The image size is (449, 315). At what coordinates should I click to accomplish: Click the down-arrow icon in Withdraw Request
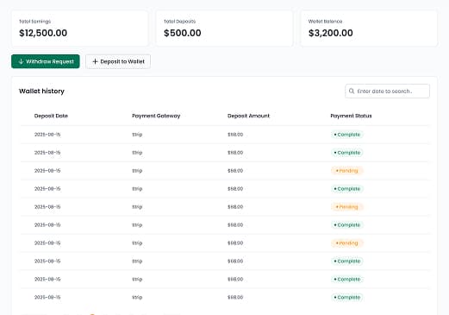tap(21, 61)
